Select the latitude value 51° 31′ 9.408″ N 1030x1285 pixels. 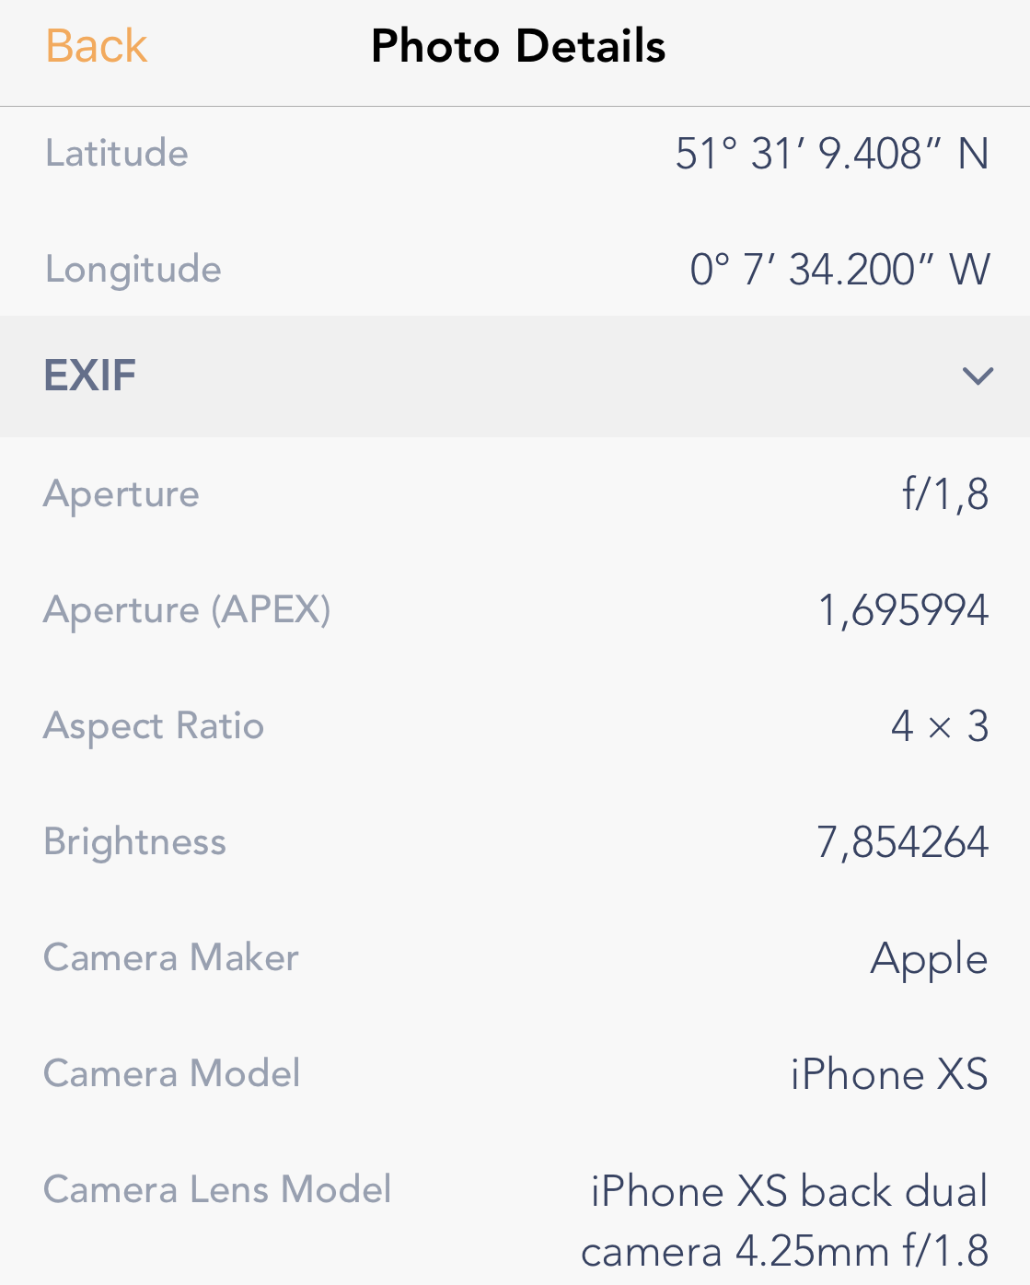point(831,154)
